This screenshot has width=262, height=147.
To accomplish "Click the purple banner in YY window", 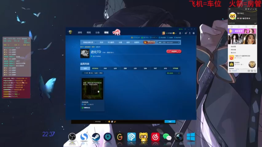I will 242,31.
